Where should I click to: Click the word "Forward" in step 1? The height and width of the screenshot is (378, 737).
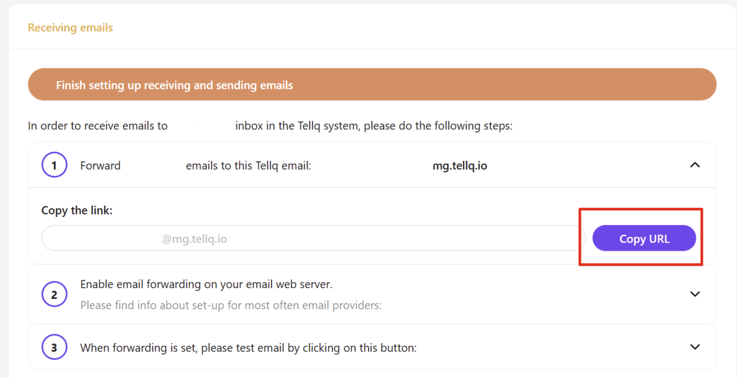coord(100,166)
